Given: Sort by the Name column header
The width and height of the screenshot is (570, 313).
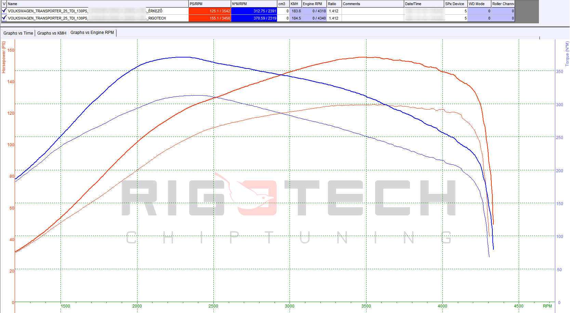Looking at the screenshot, I should [x=97, y=4].
